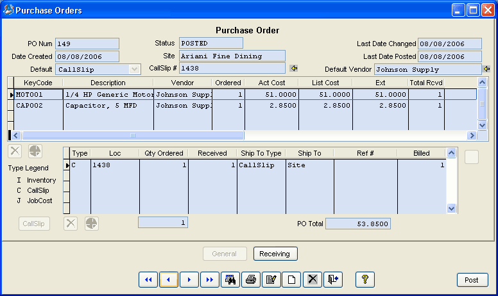Click the PO Total field 53.8500
Image resolution: width=498 pixels, height=296 pixels.
[358, 224]
